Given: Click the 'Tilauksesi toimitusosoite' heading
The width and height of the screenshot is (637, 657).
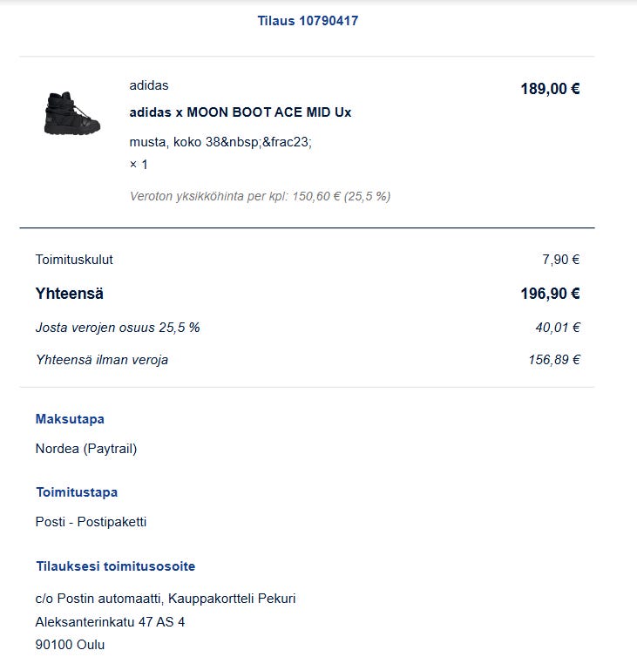Looking at the screenshot, I should coord(115,566).
